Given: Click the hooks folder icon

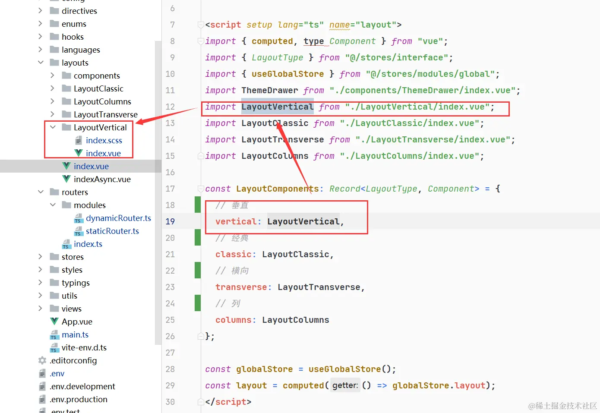Looking at the screenshot, I should [x=54, y=36].
